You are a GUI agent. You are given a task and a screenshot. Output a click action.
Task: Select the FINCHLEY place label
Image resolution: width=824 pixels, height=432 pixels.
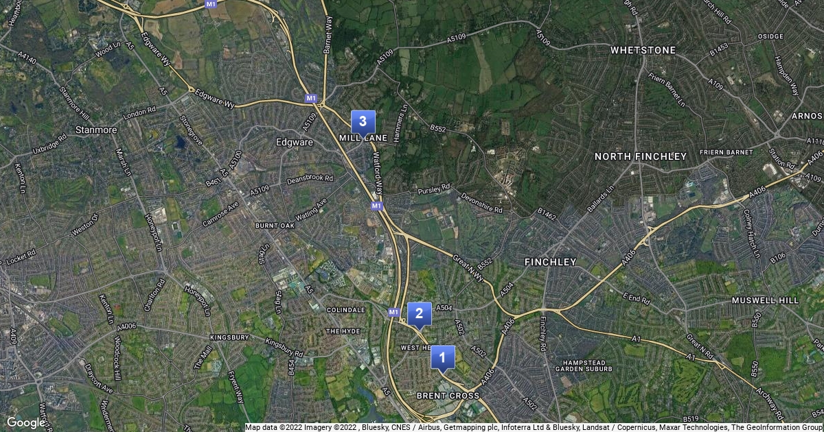pyautogui.click(x=550, y=262)
